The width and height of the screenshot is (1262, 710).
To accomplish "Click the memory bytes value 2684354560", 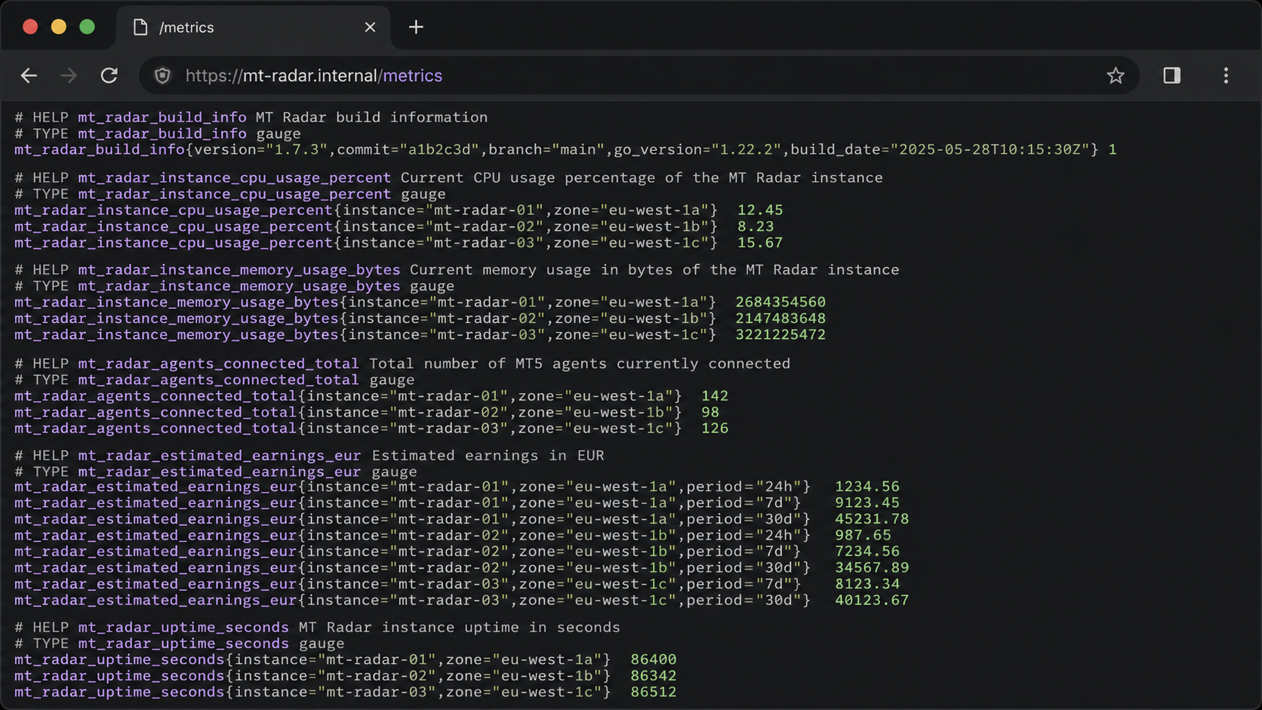I will click(x=780, y=302).
